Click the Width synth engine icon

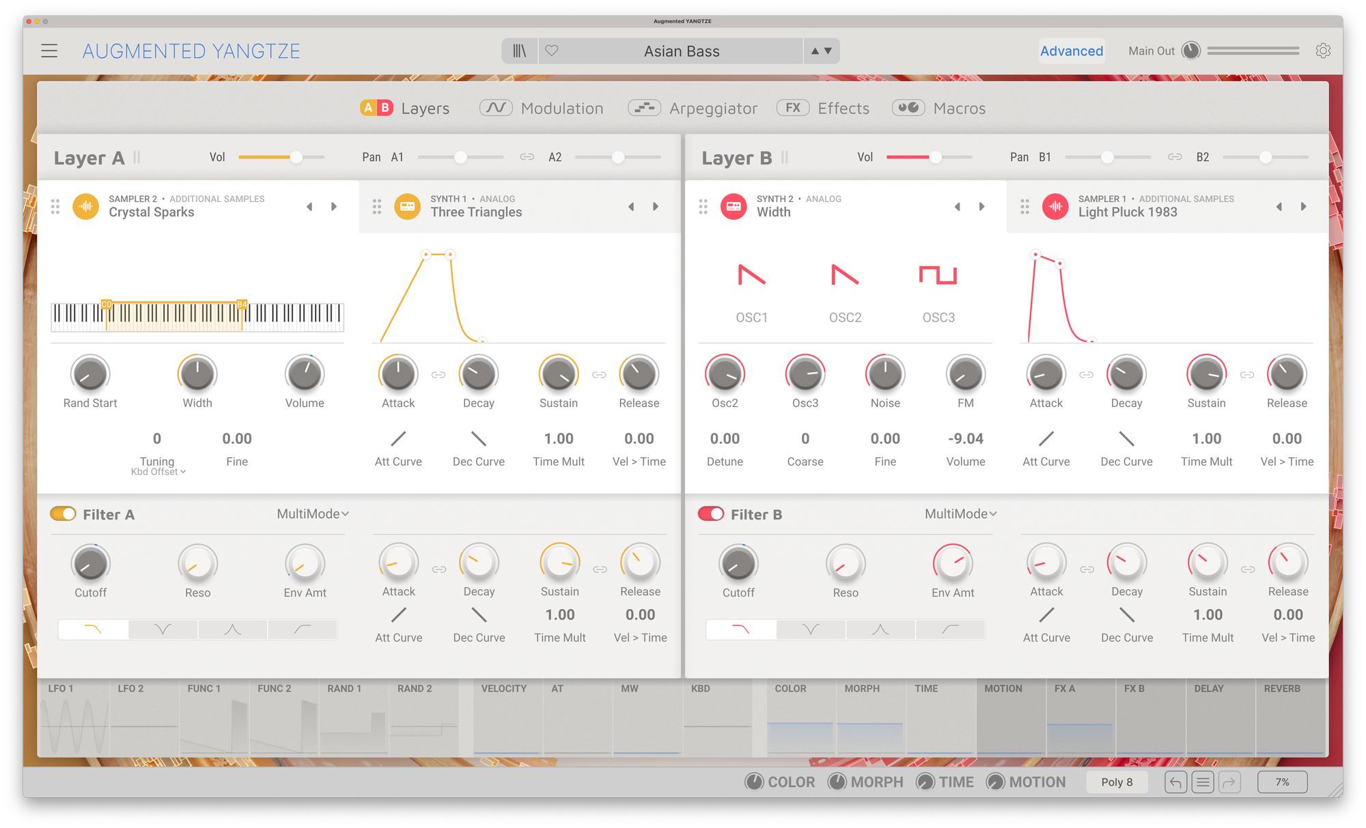coord(734,206)
